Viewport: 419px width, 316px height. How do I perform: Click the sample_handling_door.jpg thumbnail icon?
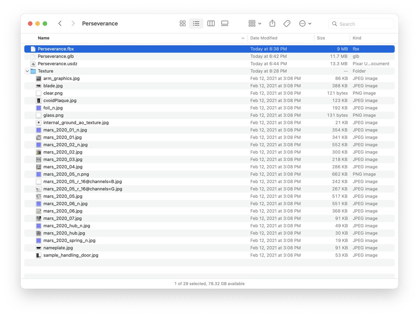click(39, 255)
